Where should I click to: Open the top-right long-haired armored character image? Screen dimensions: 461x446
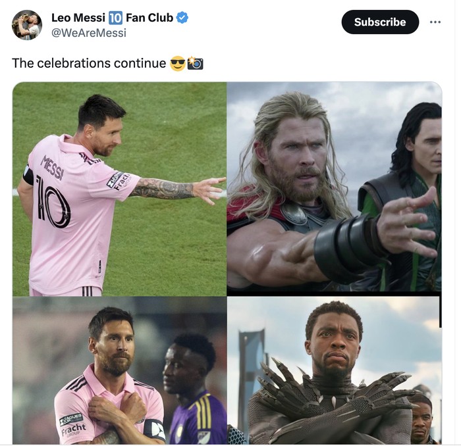(x=334, y=188)
